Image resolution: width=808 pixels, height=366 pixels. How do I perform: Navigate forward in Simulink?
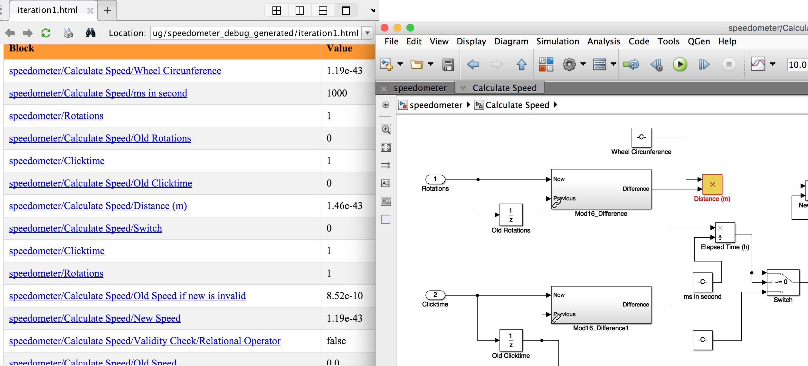[x=497, y=64]
